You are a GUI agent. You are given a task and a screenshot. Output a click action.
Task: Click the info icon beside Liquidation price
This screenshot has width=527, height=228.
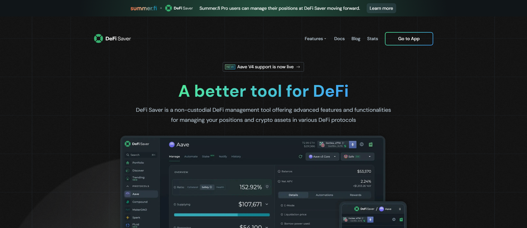pos(282,215)
